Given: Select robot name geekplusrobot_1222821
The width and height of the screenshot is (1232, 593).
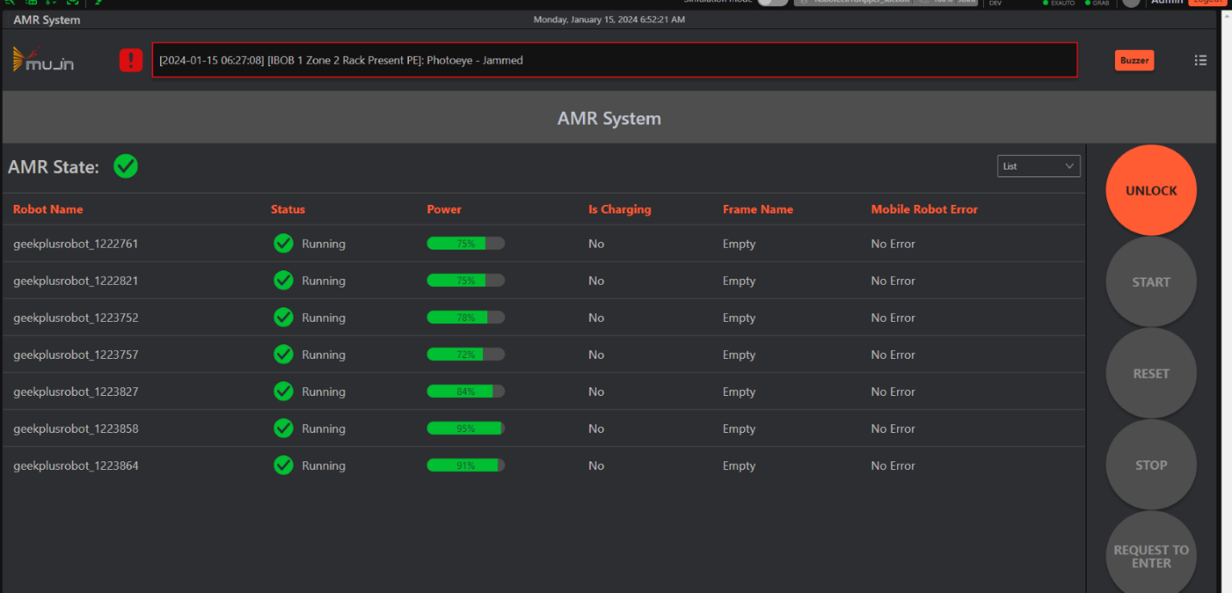Looking at the screenshot, I should (76, 281).
